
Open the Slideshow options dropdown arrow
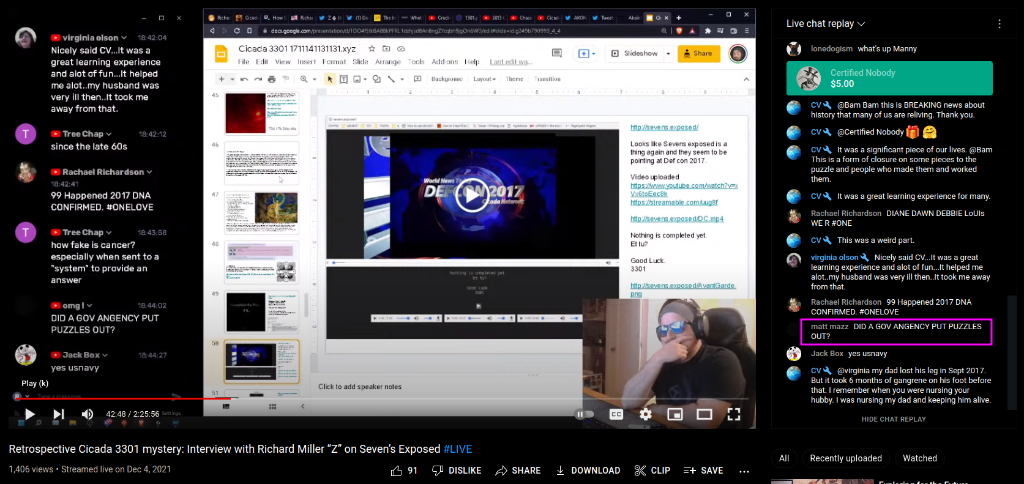668,54
